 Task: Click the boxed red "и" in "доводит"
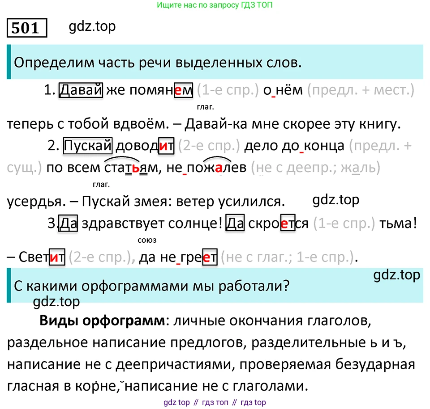[166, 146]
